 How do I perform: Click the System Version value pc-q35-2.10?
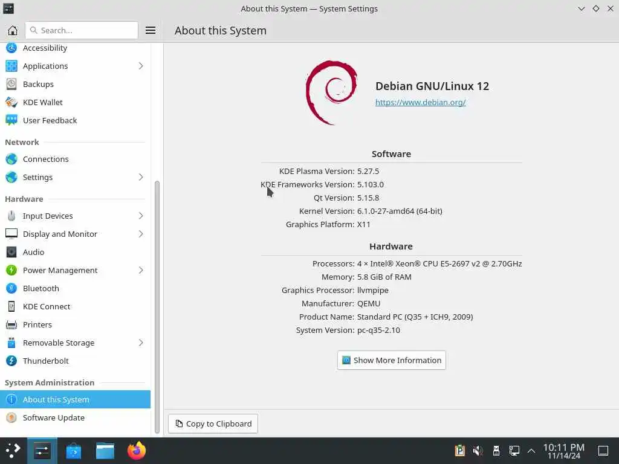point(378,330)
